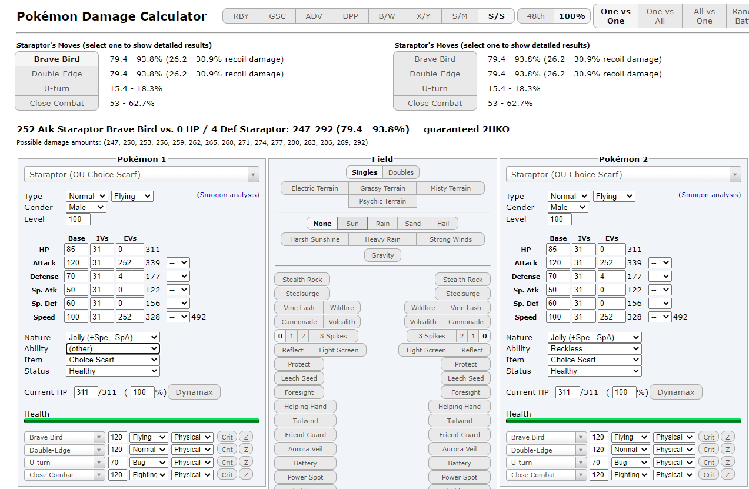This screenshot has width=749, height=489.
Task: Toggle Grassy Terrain
Action: tap(382, 188)
